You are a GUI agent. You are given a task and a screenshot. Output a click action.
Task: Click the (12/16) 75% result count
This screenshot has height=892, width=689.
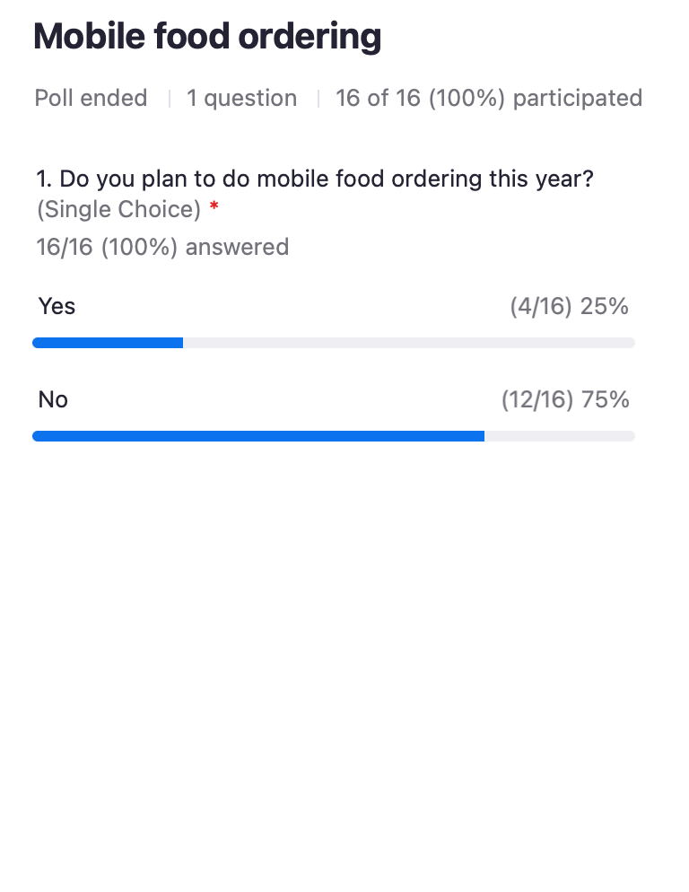[565, 399]
